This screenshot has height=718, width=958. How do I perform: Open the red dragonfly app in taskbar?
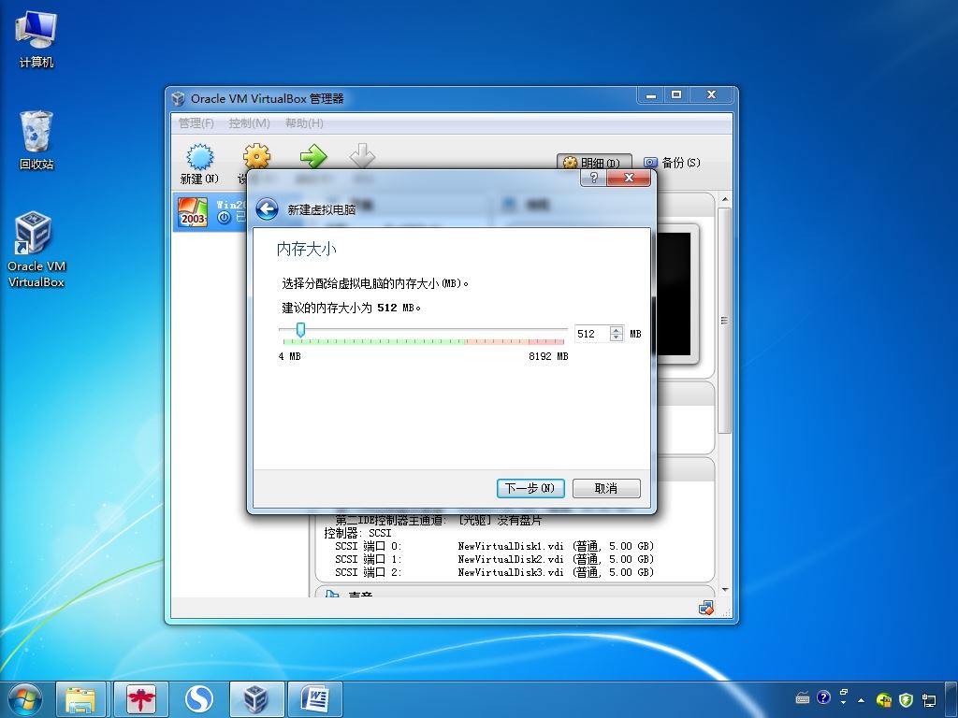coord(141,699)
